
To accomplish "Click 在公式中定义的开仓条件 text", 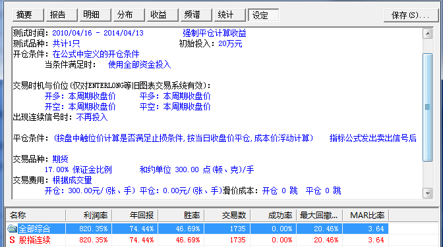I will (96, 54).
